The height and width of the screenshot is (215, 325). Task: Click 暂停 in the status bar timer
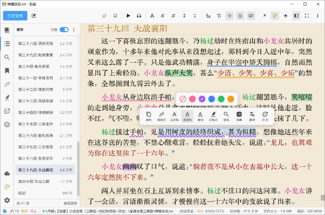[x=24, y=211]
